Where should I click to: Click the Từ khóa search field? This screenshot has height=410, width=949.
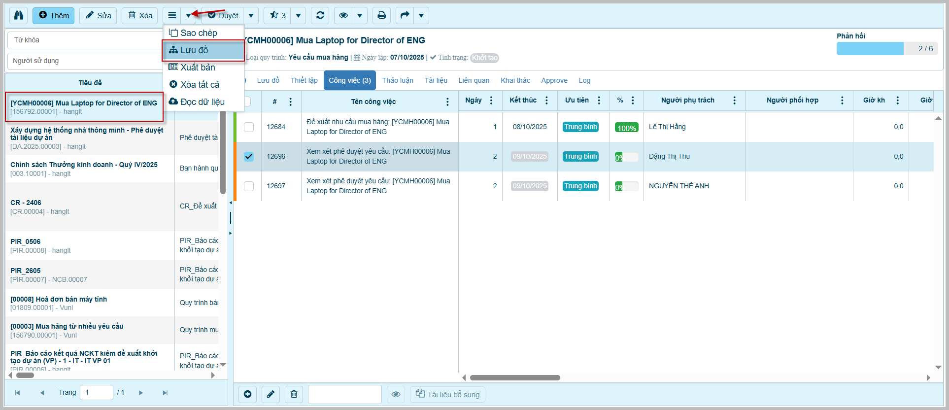85,40
